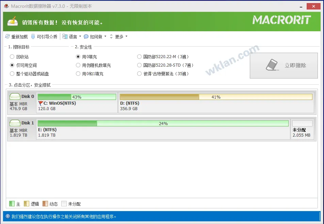Click the 'E: (NTFS)' partition label
The height and width of the screenshot is (224, 324).
[x=47, y=130]
